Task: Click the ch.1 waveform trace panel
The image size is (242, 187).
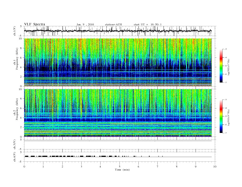Action: coord(120,31)
